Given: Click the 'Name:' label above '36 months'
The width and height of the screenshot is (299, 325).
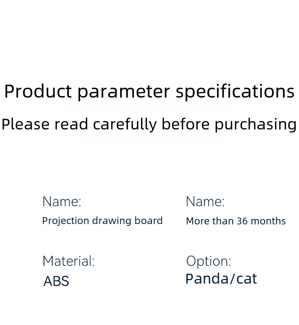Looking at the screenshot, I should pyautogui.click(x=205, y=201).
